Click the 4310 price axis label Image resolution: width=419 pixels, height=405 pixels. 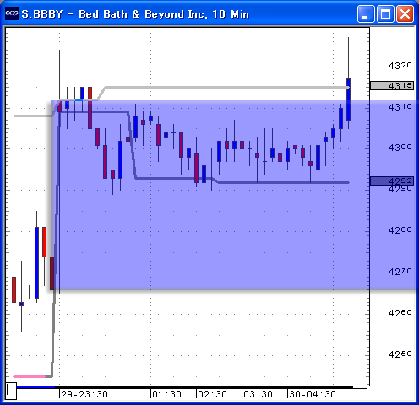(x=400, y=107)
